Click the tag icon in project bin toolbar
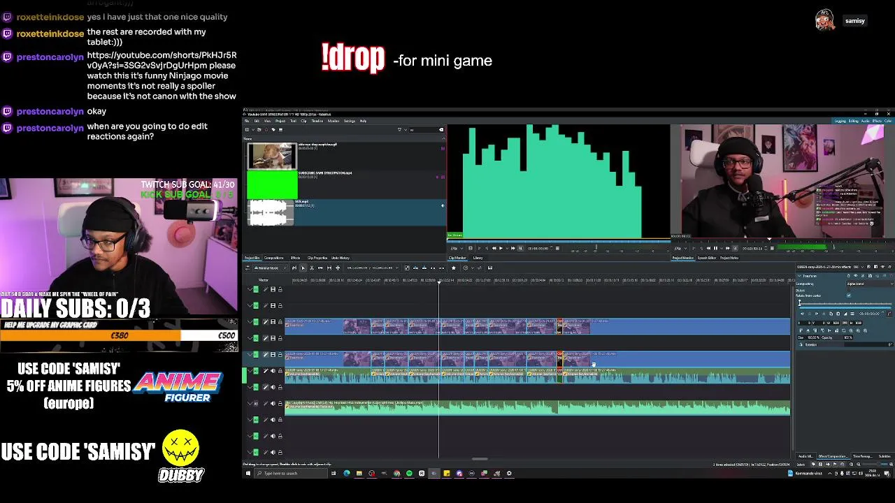 point(273,129)
